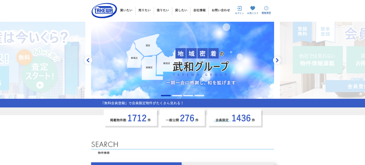The height and width of the screenshot is (165, 365).
Task: Go to previous carousel slide arrow
Action: (88, 60)
